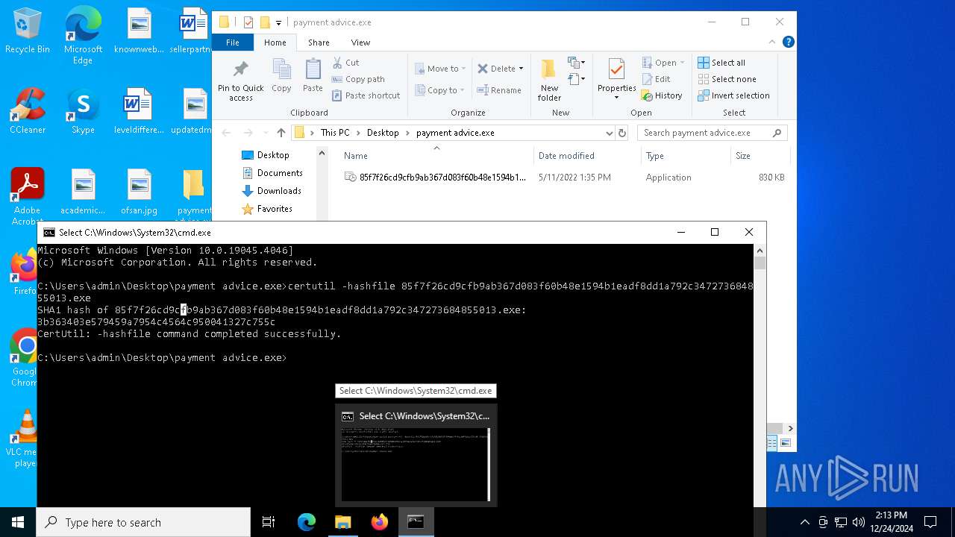The width and height of the screenshot is (955, 537).
Task: Select Desktop in navigation pane
Action: point(273,155)
